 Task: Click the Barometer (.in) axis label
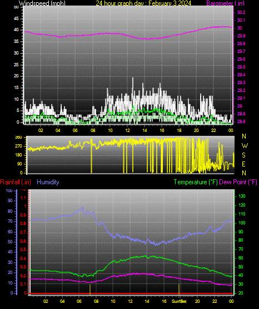(x=225, y=3)
